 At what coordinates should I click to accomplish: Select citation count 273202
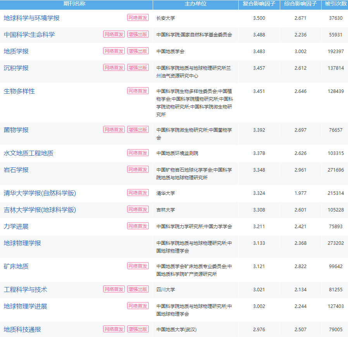pyautogui.click(x=336, y=243)
